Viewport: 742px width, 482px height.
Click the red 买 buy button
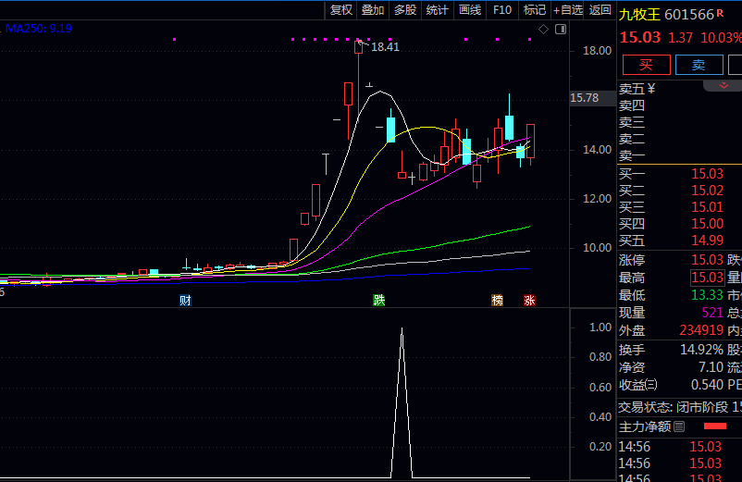click(x=646, y=65)
